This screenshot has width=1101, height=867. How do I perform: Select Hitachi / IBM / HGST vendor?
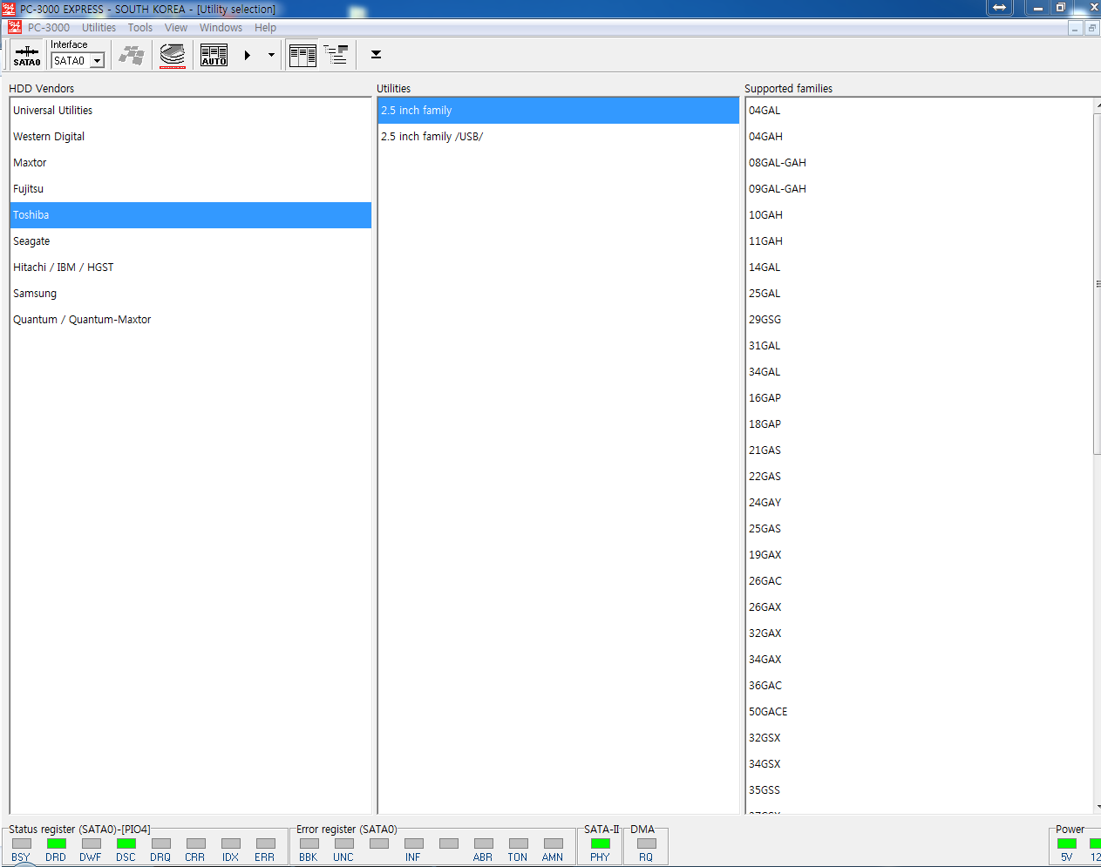[191, 268]
